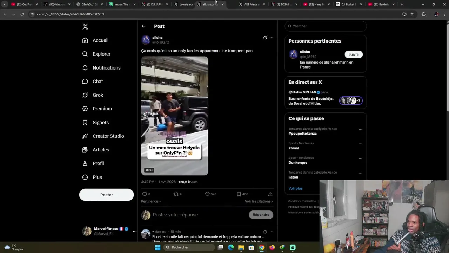Go to Explorer in sidebar
This screenshot has width=449, height=253.
click(96, 54)
